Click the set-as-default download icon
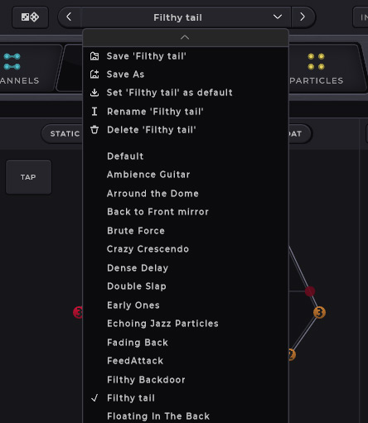368x423 pixels. (94, 93)
